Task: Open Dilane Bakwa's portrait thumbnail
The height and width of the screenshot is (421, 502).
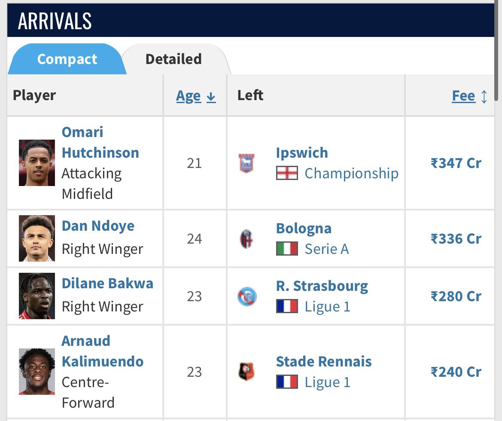Action: click(37, 296)
